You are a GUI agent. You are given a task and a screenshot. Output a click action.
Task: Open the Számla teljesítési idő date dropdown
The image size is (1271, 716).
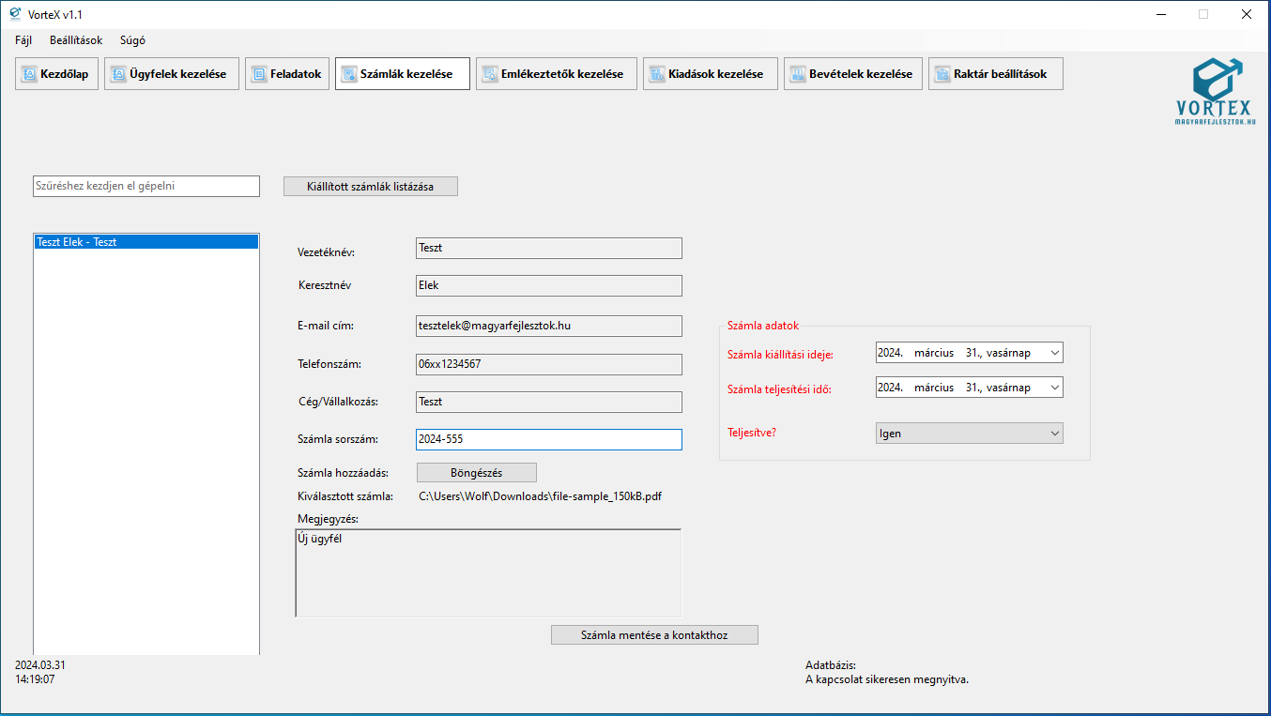(x=1054, y=388)
